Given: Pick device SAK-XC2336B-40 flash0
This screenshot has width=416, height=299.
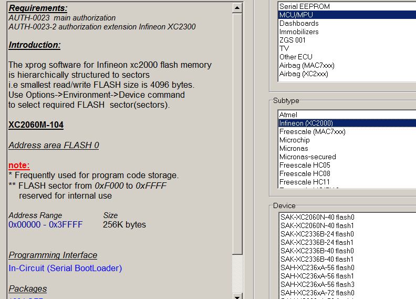Looking at the screenshot, I should 348,251.
